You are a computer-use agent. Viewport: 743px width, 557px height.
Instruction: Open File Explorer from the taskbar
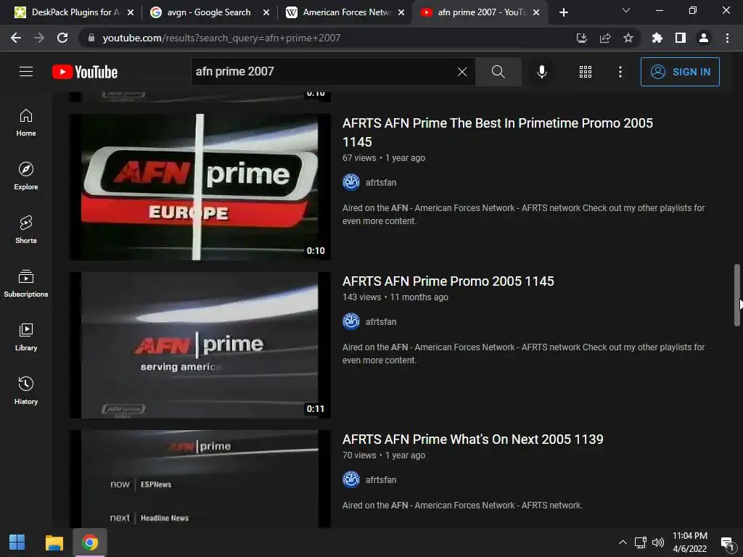click(x=54, y=542)
